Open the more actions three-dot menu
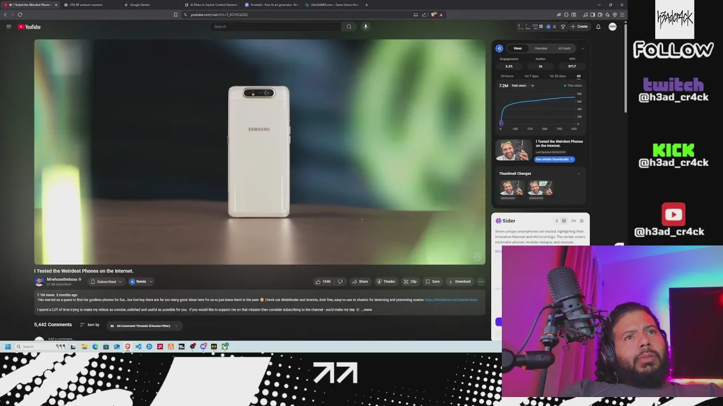The height and width of the screenshot is (406, 723). point(481,281)
